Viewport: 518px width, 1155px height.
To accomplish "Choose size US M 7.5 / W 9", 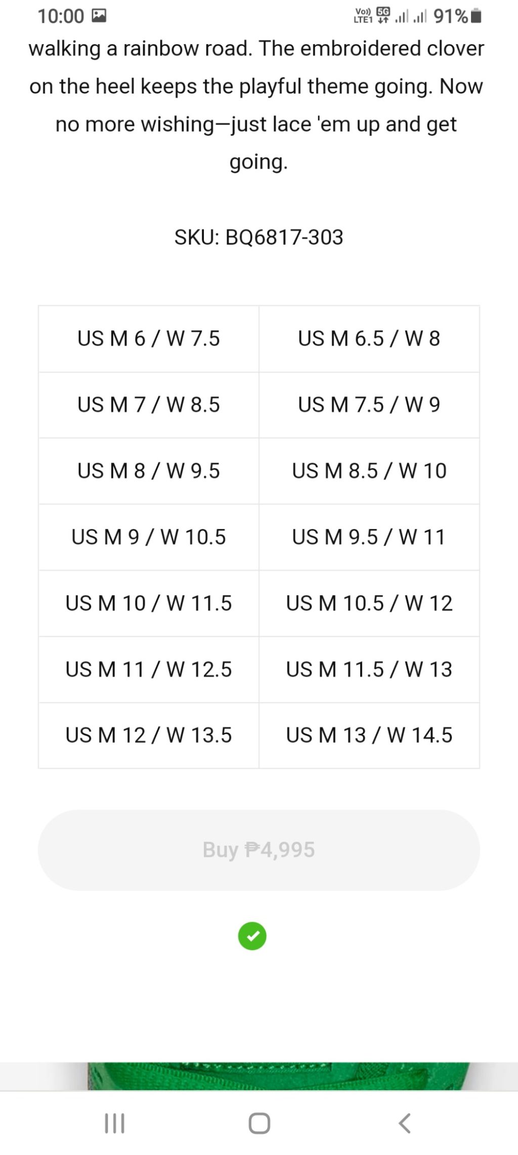I will tap(369, 405).
